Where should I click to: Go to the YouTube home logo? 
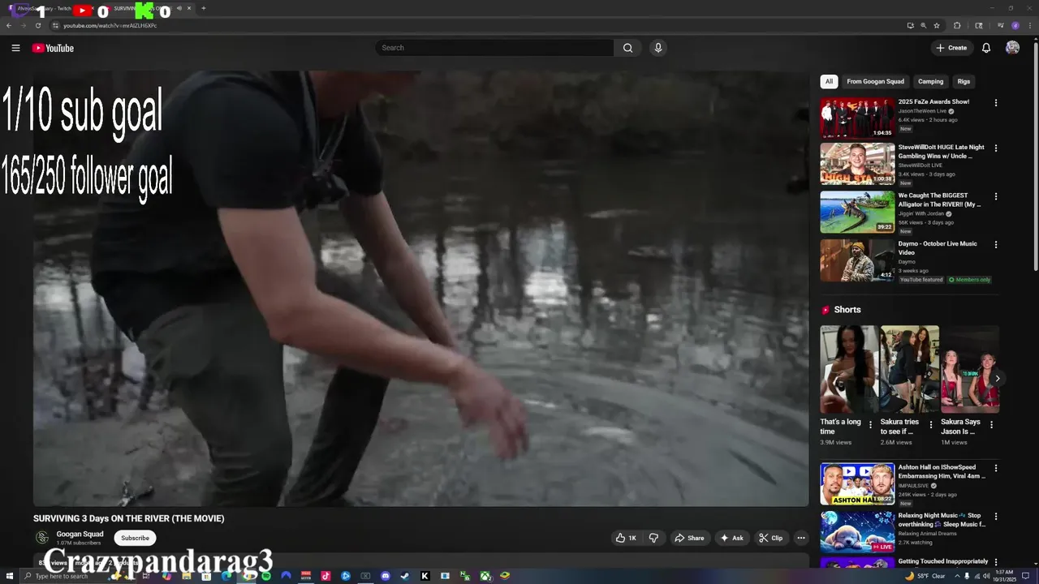click(53, 48)
